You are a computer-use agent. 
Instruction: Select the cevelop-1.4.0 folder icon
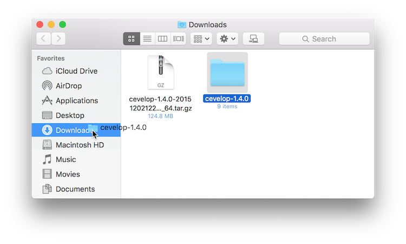click(227, 72)
